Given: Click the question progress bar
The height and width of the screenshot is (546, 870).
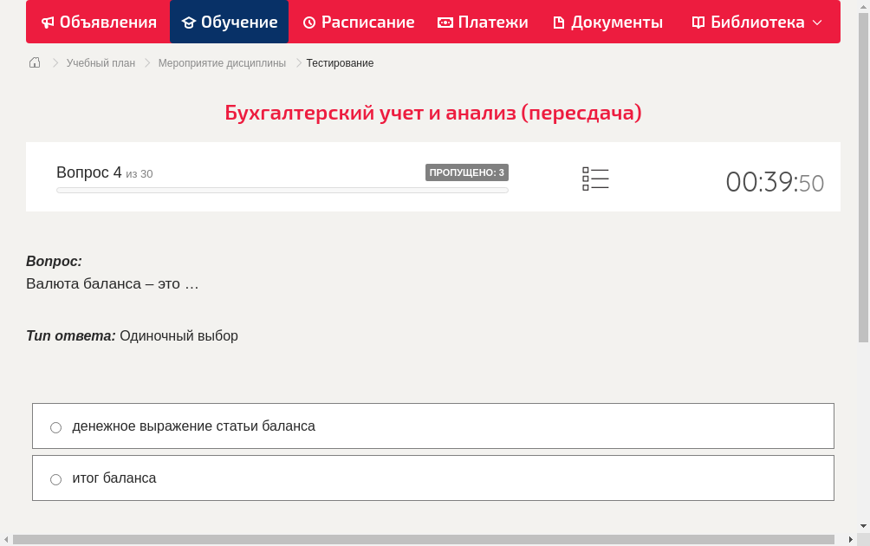Looking at the screenshot, I should (282, 190).
